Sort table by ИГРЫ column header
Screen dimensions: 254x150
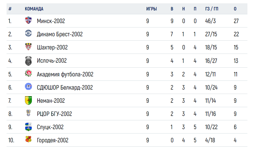[152, 9]
